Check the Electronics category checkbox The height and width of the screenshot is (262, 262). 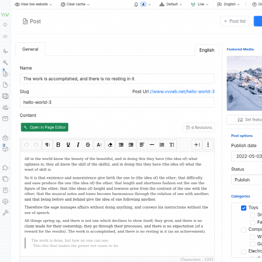tap(244, 252)
